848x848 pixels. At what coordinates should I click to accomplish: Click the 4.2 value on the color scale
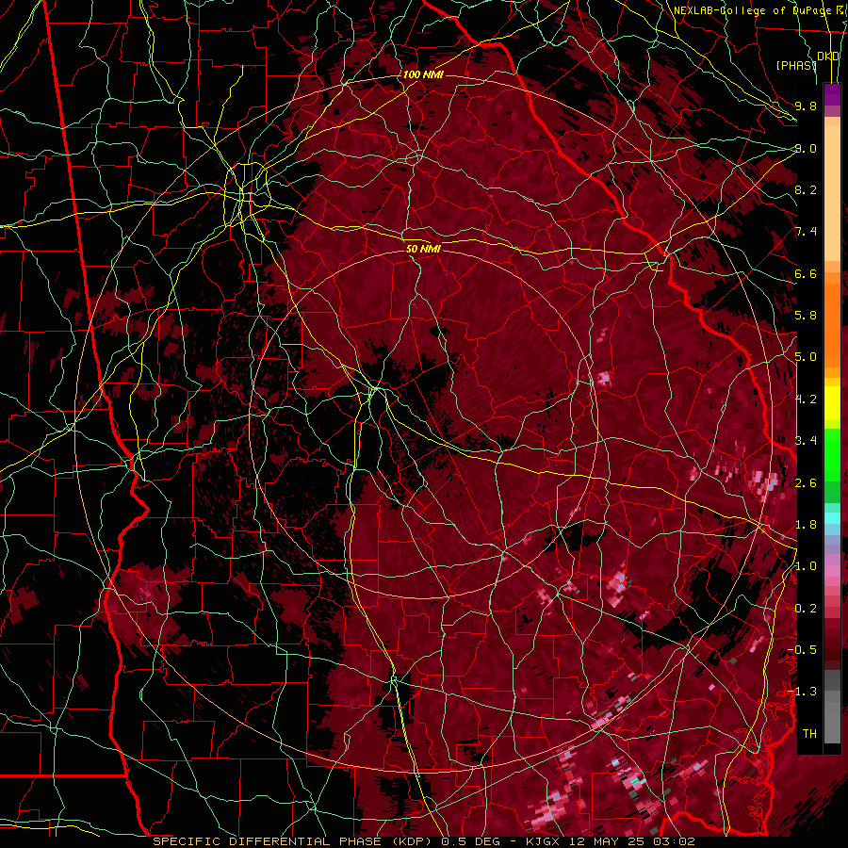pyautogui.click(x=806, y=400)
